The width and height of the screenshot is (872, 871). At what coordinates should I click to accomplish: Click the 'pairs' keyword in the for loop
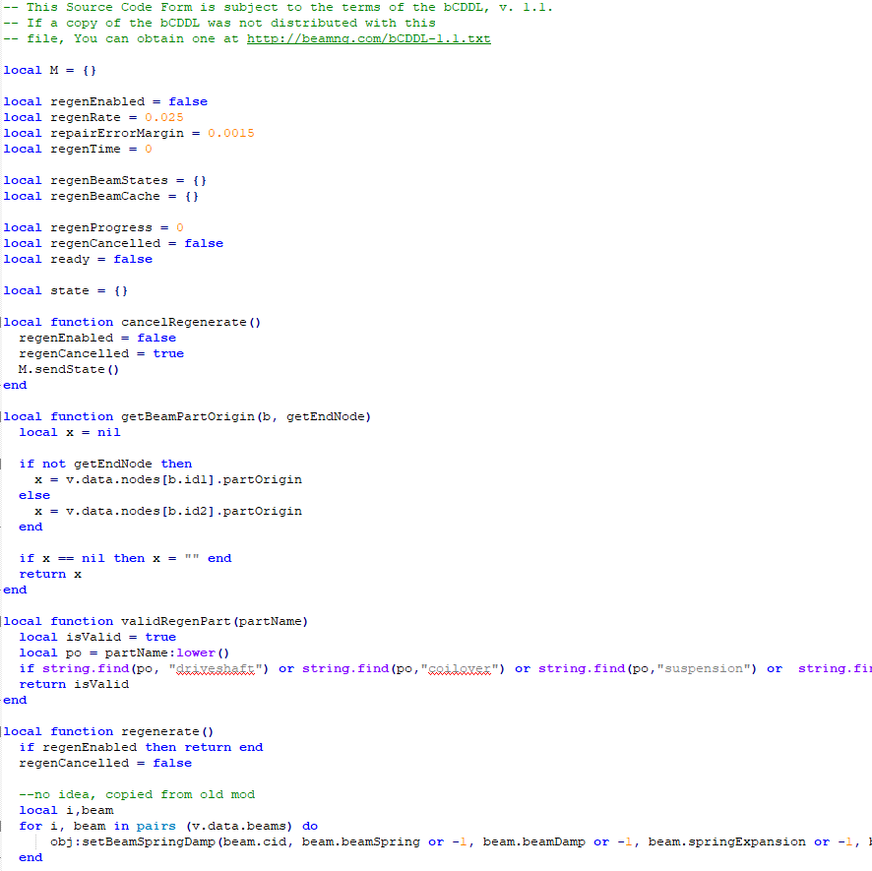point(156,827)
